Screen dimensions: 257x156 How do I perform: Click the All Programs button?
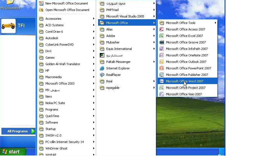pyautogui.click(x=18, y=131)
